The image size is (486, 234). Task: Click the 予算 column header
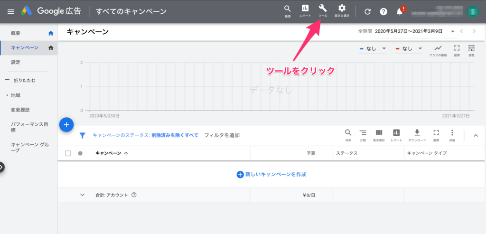coord(311,153)
